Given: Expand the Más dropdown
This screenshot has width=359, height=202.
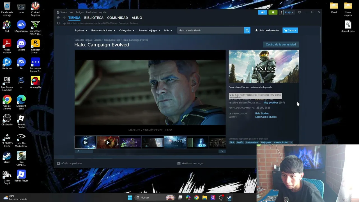Looking at the screenshot, I should click(168, 30).
